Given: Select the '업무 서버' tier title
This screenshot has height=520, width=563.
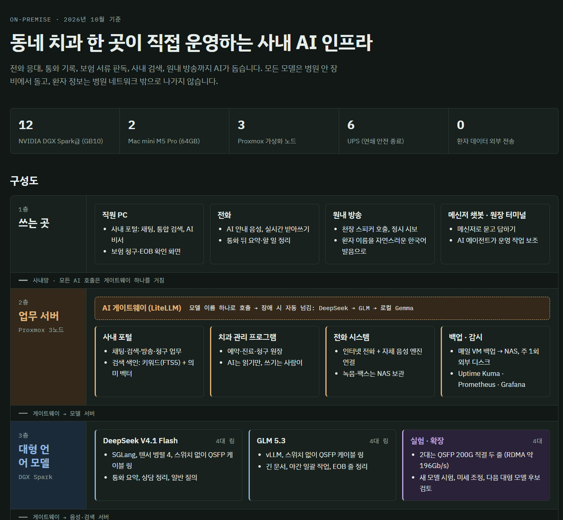Looking at the screenshot, I should tap(39, 316).
